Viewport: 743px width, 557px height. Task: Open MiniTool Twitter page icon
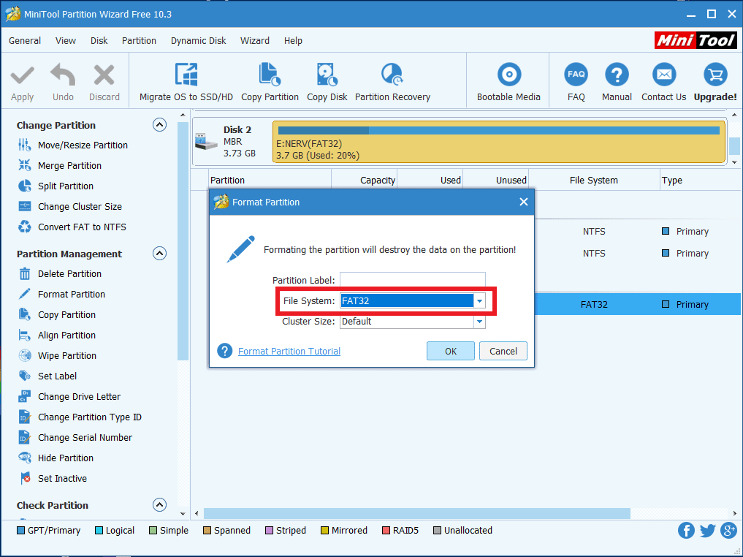click(707, 531)
